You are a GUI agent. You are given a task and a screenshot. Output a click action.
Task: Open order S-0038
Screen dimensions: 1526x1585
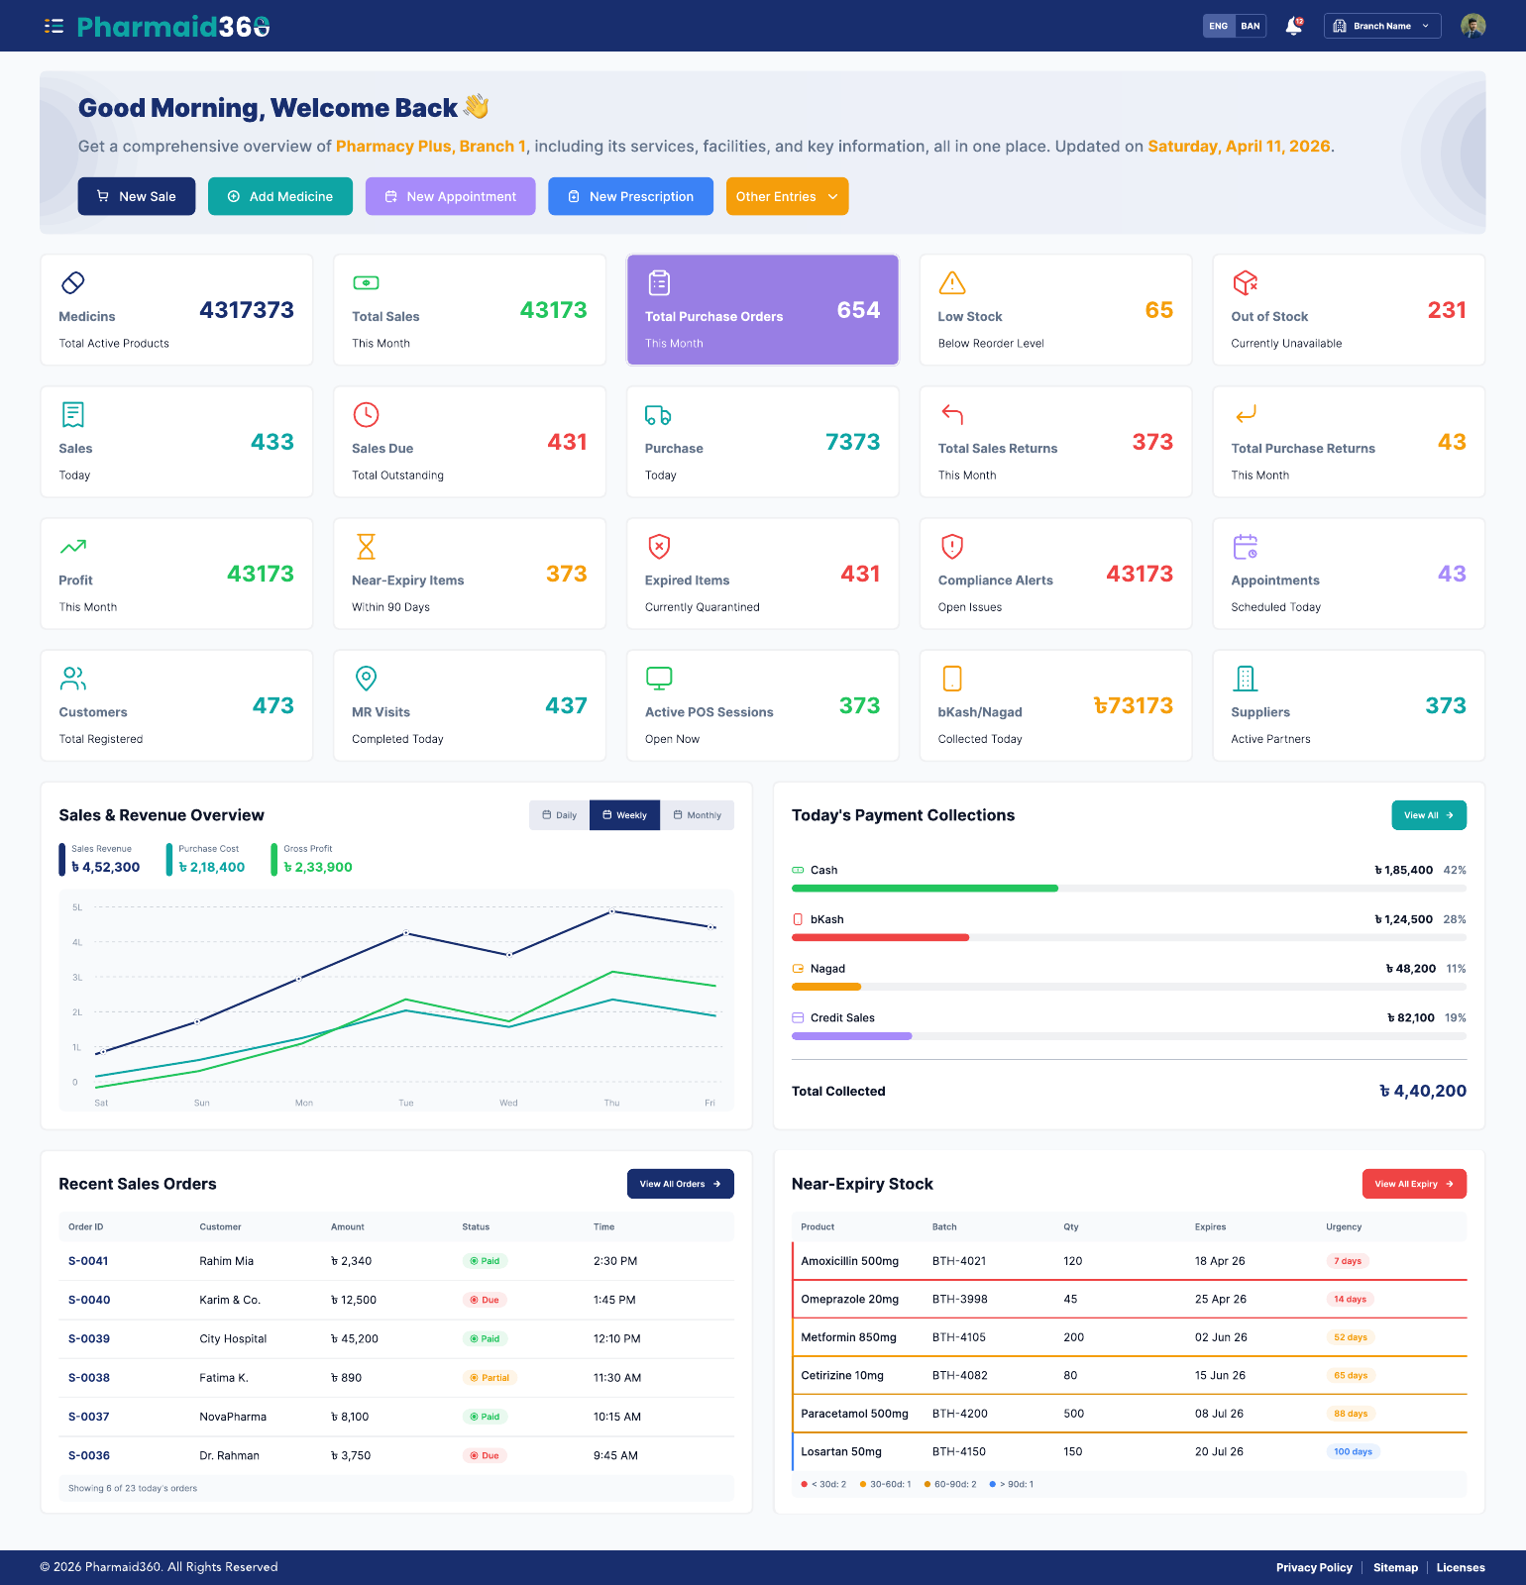click(89, 1378)
